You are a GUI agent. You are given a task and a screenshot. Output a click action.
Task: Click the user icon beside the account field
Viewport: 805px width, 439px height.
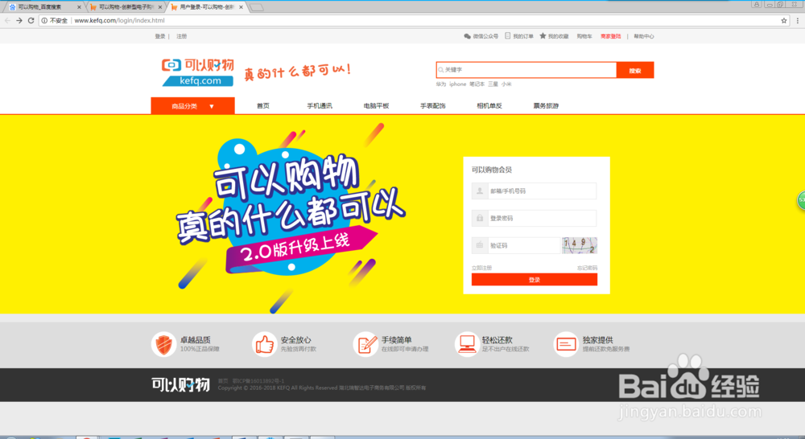(x=480, y=191)
